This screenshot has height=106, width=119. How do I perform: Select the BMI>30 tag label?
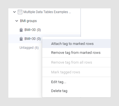[x=30, y=30]
